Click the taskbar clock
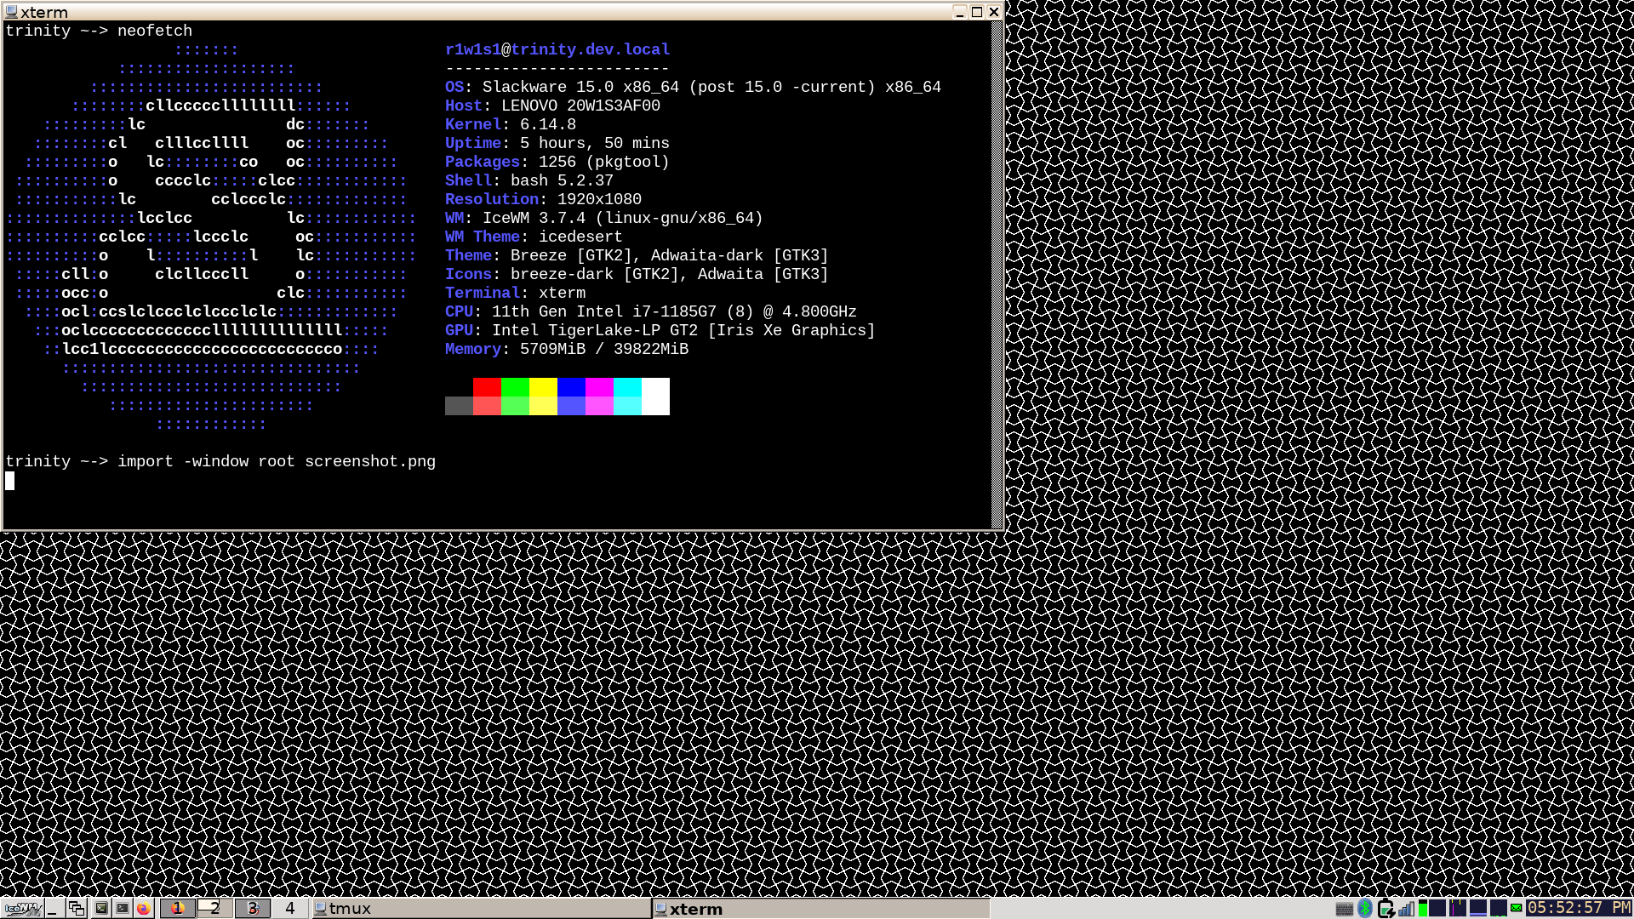 (x=1579, y=908)
